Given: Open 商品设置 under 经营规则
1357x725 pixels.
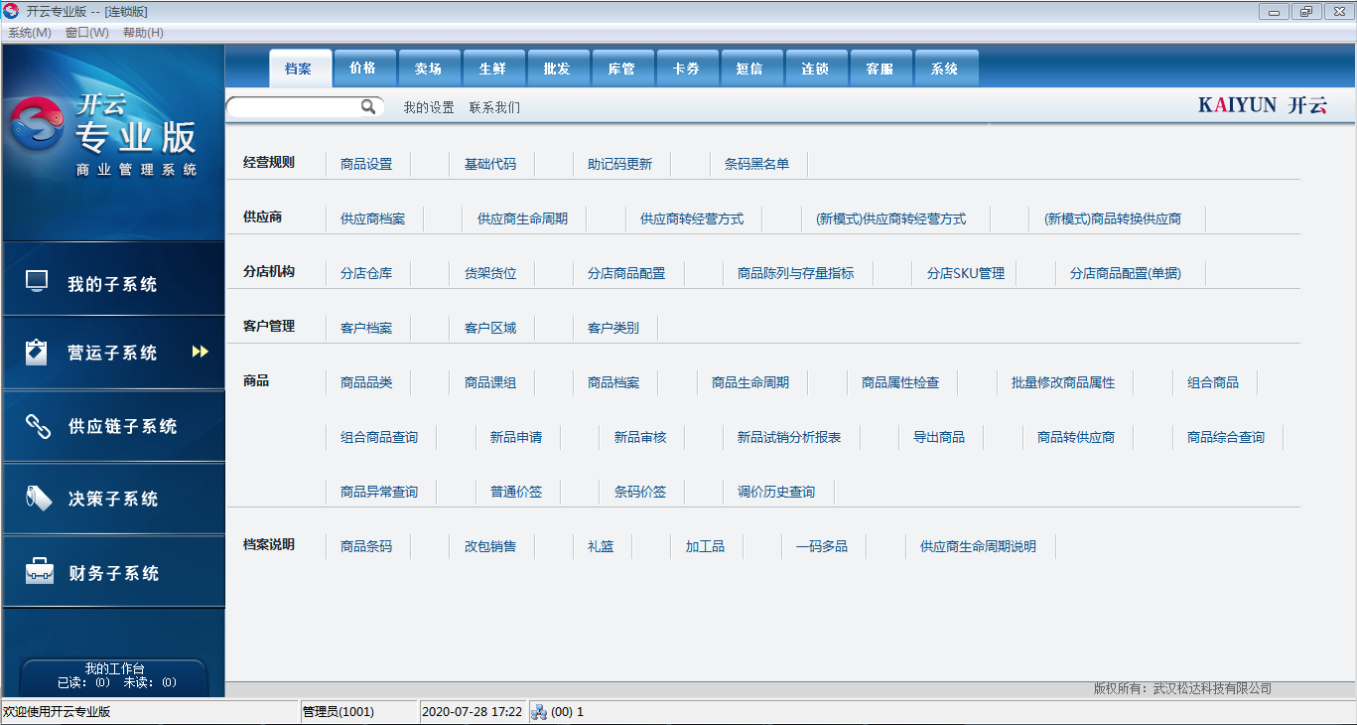Looking at the screenshot, I should click(x=366, y=164).
